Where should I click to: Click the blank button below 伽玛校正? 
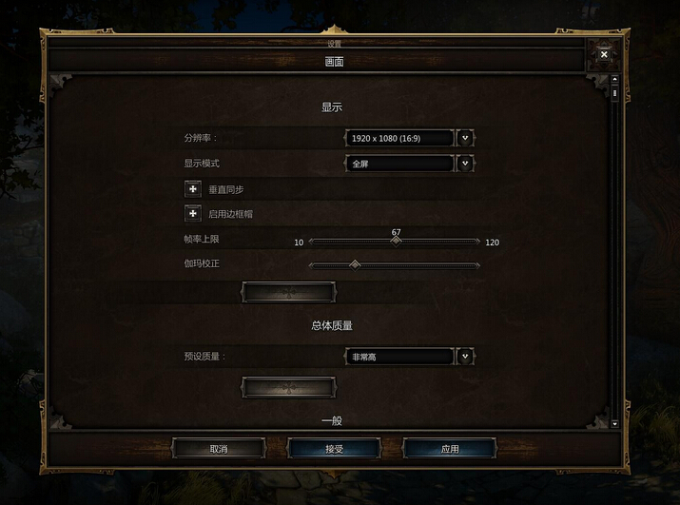(x=288, y=292)
